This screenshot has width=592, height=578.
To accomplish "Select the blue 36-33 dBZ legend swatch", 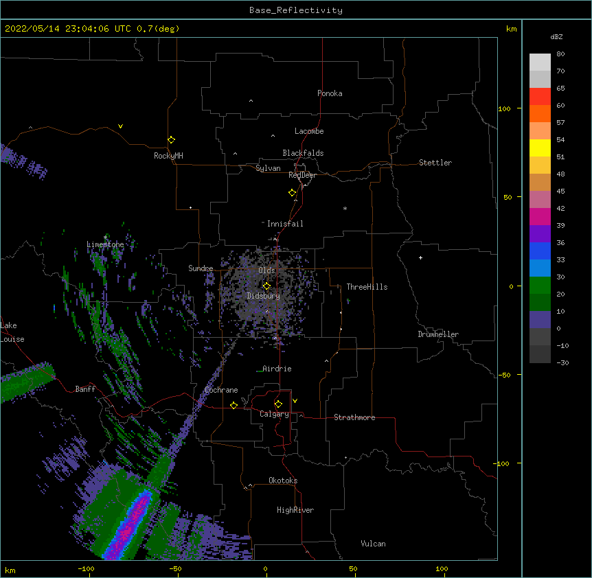I will (x=540, y=251).
